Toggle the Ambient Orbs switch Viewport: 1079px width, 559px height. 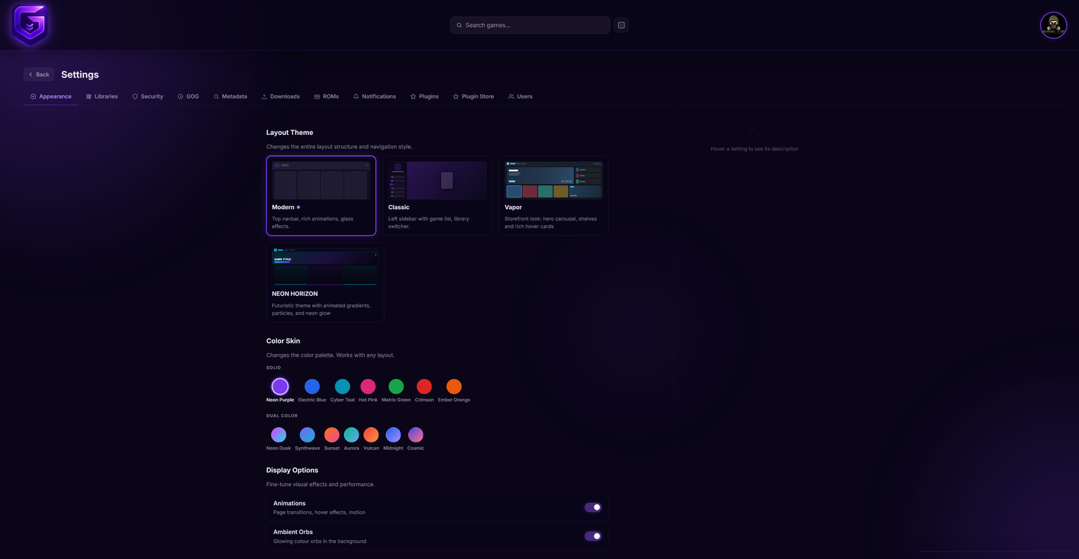click(593, 536)
